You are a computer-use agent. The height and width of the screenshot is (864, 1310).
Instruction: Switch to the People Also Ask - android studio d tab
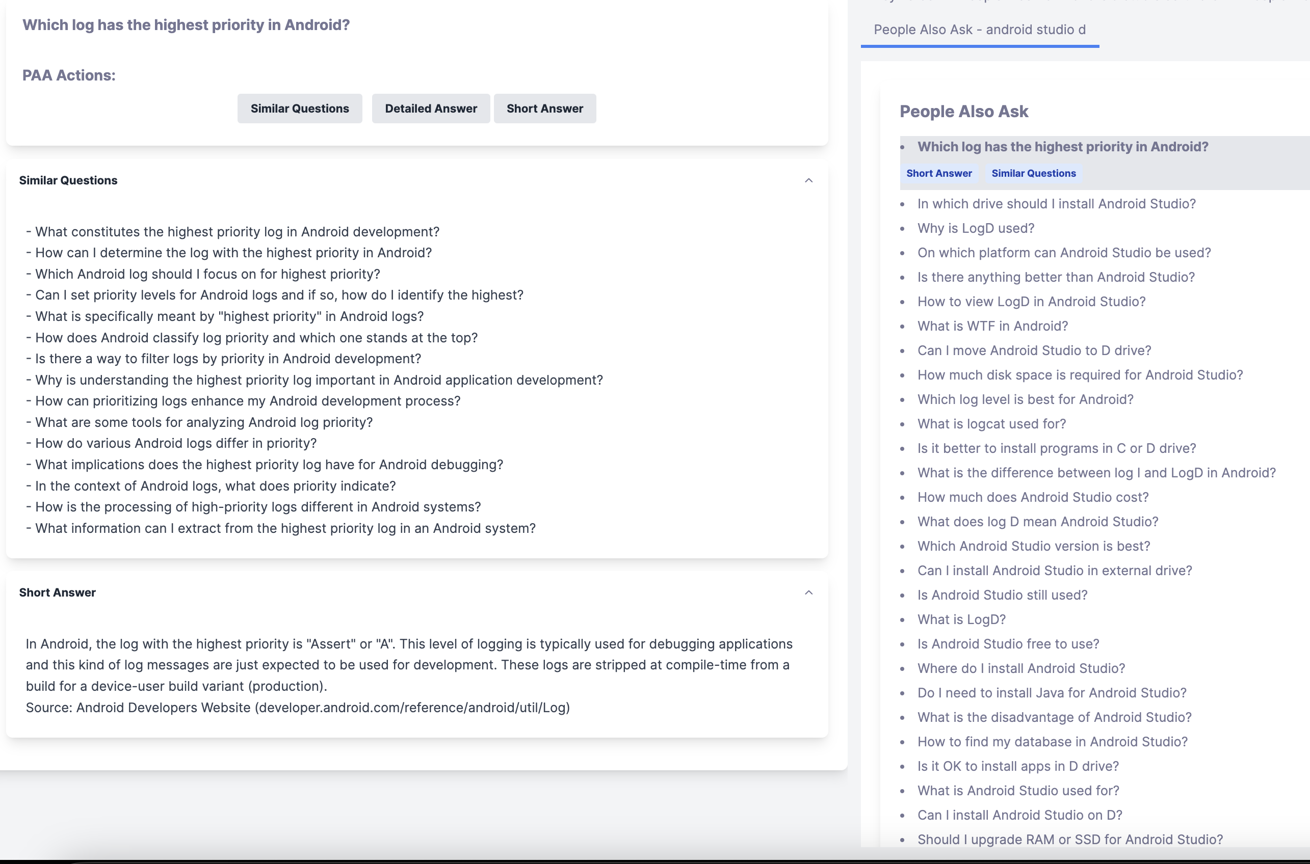click(979, 29)
